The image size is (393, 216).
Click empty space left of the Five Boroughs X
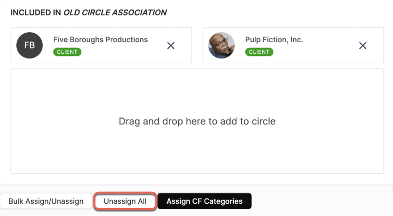pos(157,50)
